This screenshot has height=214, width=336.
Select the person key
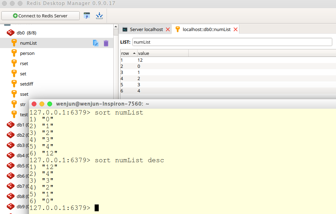[27, 53]
